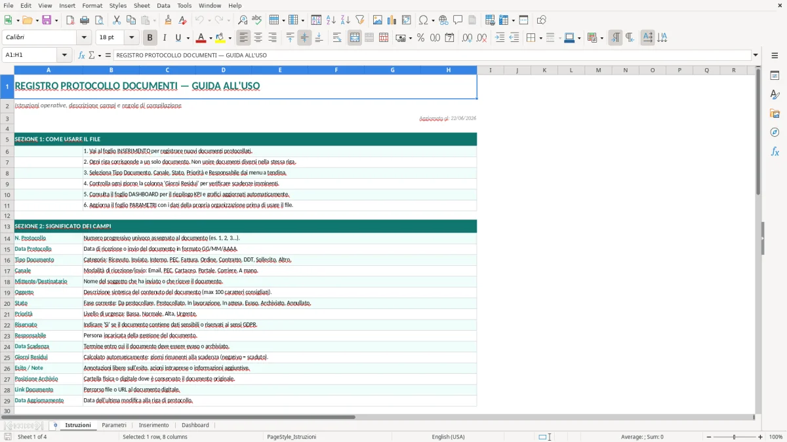Viewport: 787px width, 442px height.
Task: Run the spelling check icon
Action: (x=257, y=20)
